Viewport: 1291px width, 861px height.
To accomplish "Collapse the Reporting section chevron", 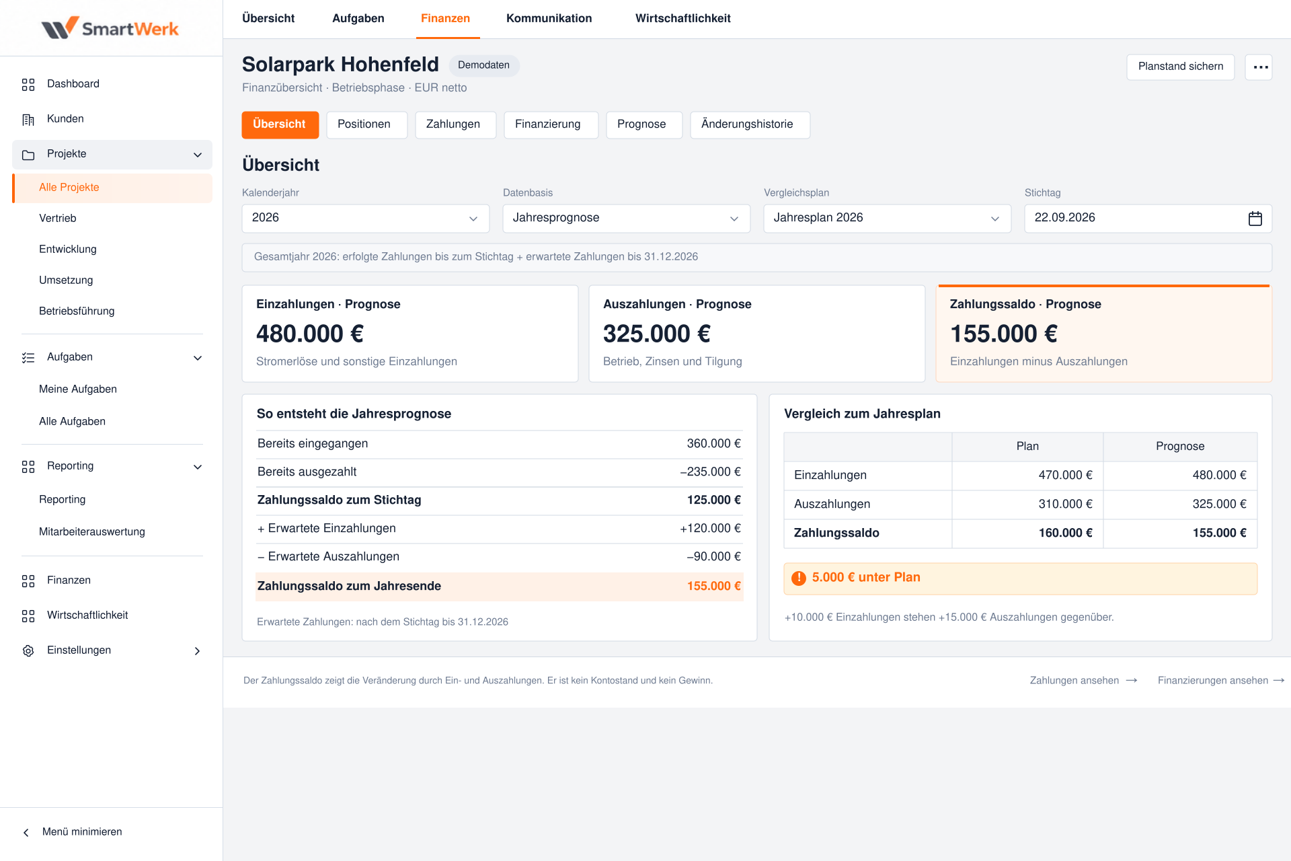I will tap(198, 467).
